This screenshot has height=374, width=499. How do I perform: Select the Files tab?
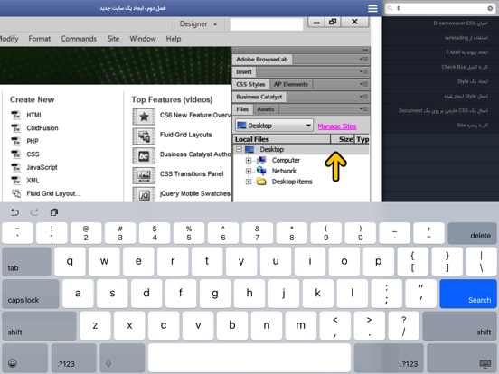click(242, 109)
